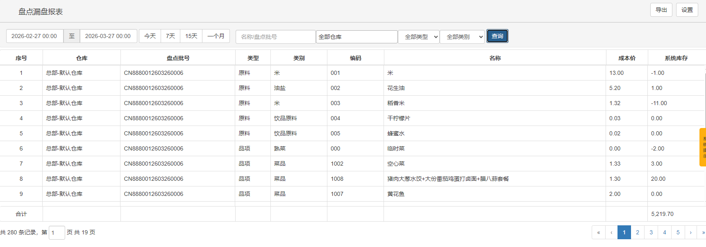Click the start date field 2026-02-27
The width and height of the screenshot is (706, 247).
coord(35,36)
